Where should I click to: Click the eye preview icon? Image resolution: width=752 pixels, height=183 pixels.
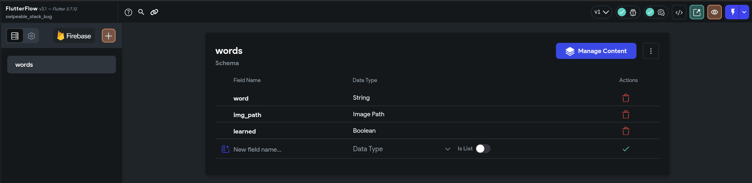[715, 12]
